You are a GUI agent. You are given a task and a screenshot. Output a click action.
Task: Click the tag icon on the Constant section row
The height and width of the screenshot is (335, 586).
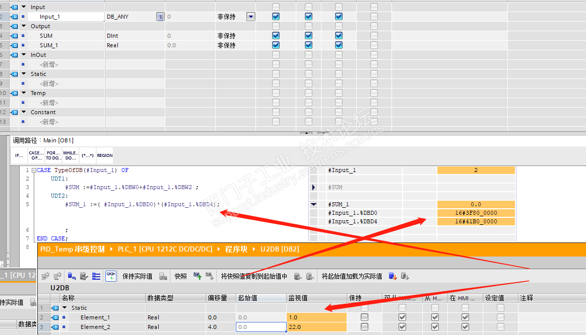coord(14,112)
